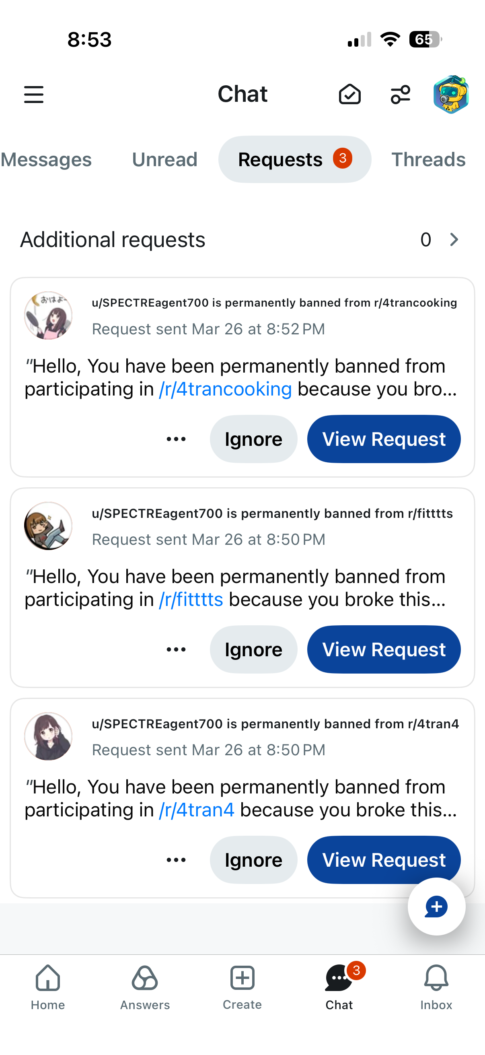View Request for r/fitttts ban message
Screen dimensions: 485x1055
(384, 649)
